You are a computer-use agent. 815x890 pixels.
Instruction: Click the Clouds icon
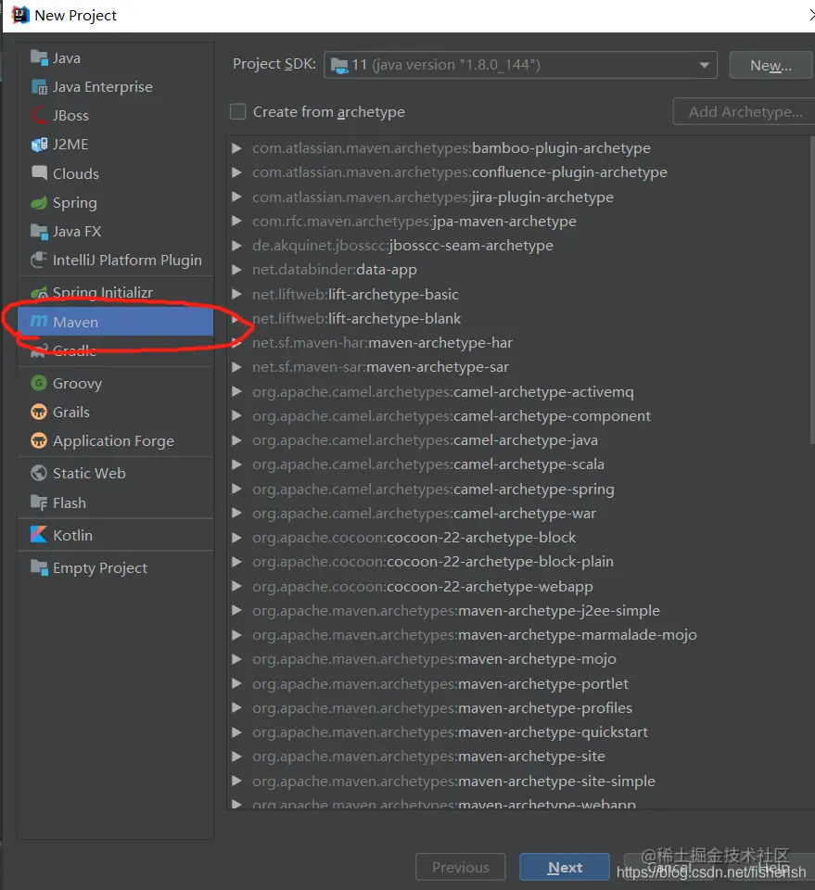coord(39,173)
